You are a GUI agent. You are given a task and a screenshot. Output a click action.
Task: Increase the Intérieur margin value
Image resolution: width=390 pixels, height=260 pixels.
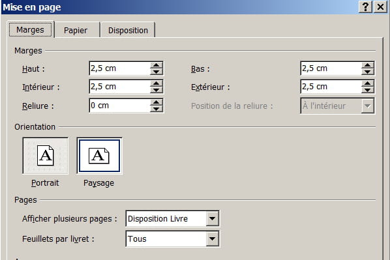[x=157, y=83]
